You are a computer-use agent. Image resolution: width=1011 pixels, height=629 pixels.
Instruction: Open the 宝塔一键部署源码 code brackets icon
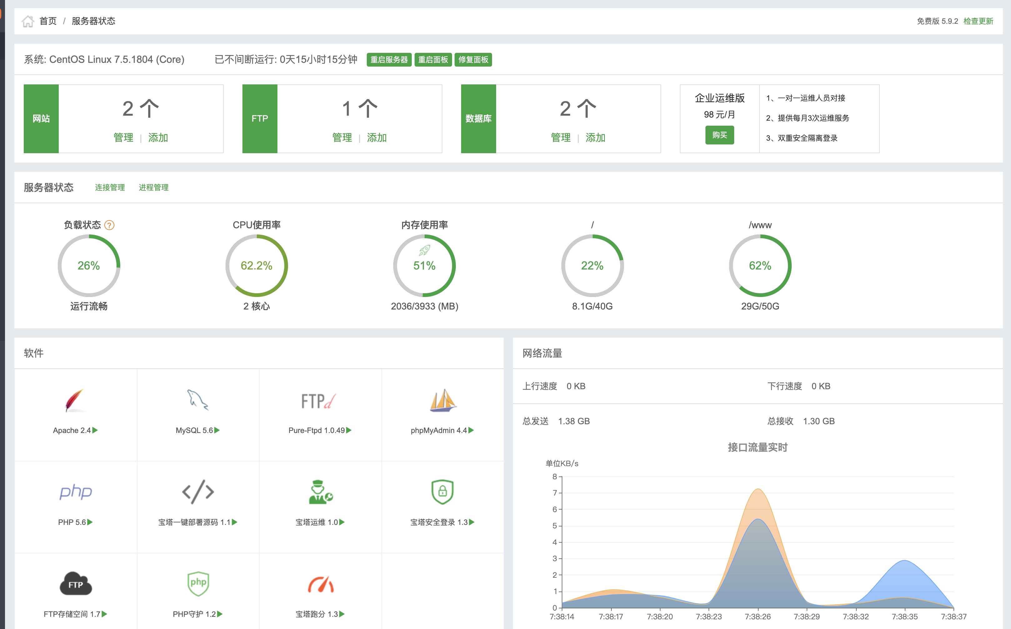[x=198, y=492]
